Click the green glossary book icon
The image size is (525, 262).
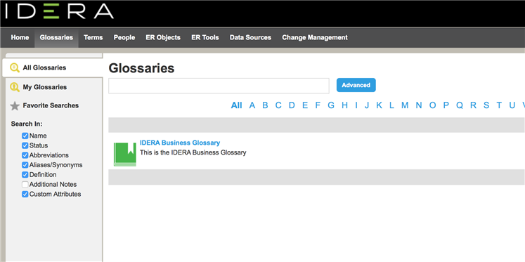click(x=125, y=154)
